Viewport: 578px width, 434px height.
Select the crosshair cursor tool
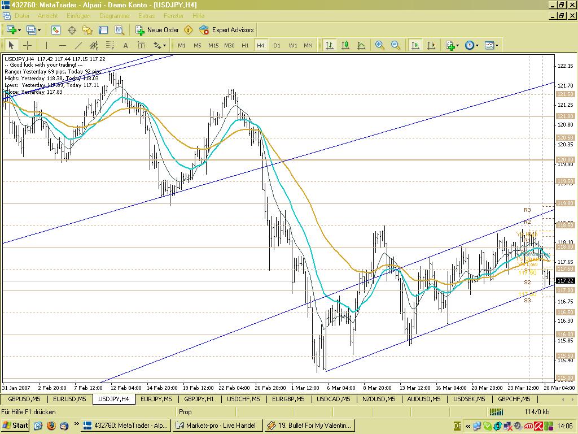[27, 45]
